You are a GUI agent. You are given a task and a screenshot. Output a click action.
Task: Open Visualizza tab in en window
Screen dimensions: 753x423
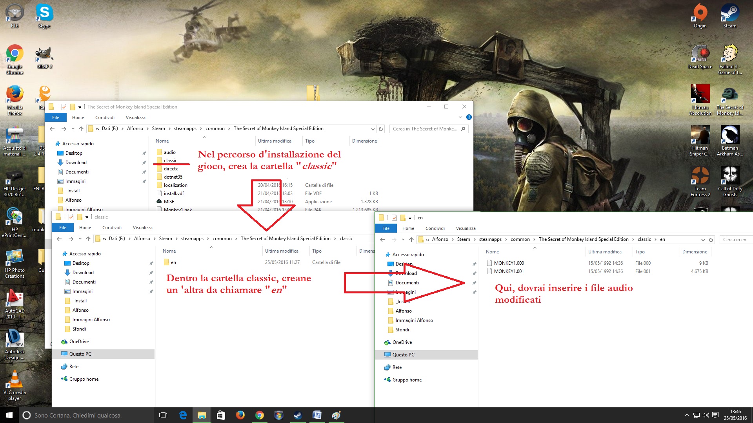(x=466, y=228)
